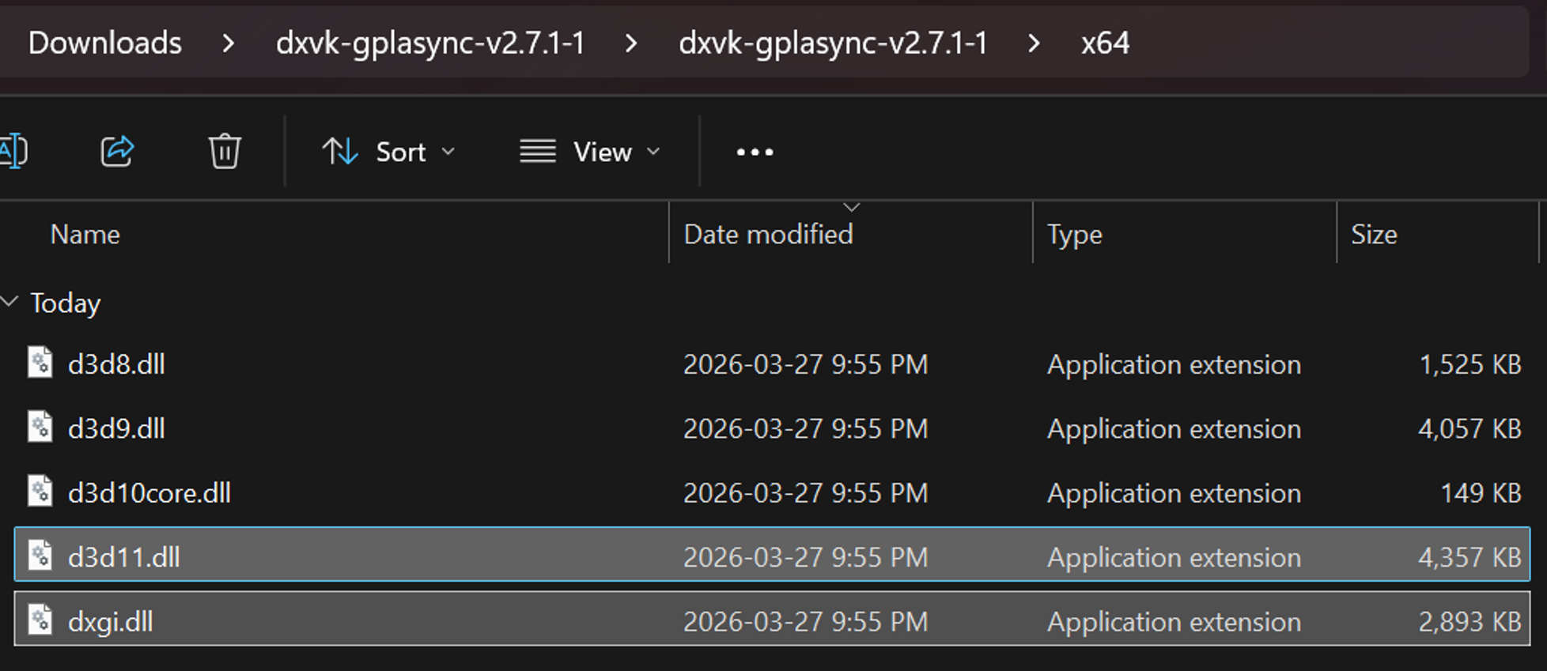The height and width of the screenshot is (671, 1547).
Task: Sort by Name column header
Action: pos(85,234)
